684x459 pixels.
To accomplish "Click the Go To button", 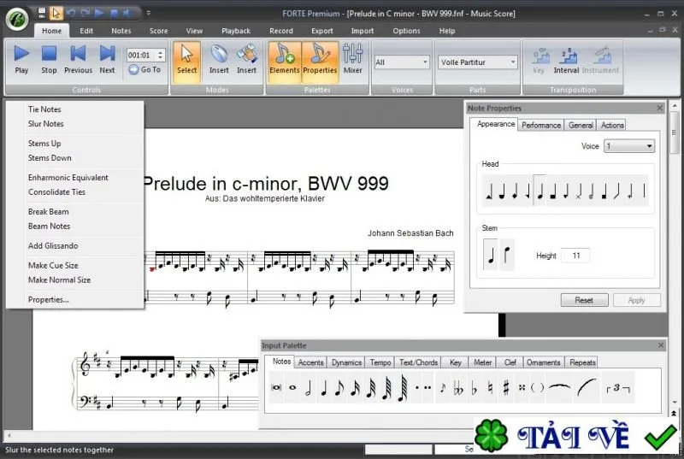I will point(145,70).
